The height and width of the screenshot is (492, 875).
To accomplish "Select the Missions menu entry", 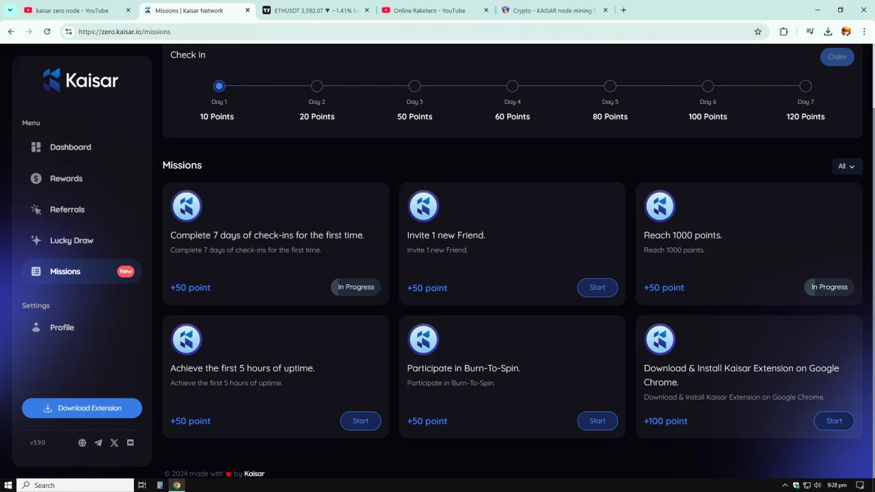I will [81, 271].
